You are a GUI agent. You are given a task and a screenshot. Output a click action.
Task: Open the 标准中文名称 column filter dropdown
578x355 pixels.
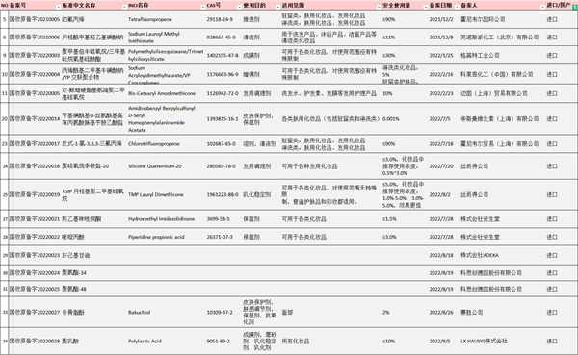[124, 7]
